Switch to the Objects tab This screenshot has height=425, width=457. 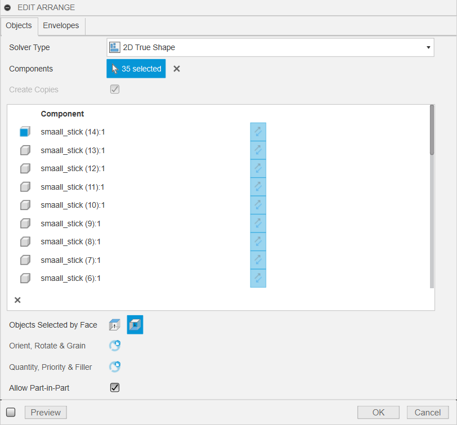[x=19, y=26]
